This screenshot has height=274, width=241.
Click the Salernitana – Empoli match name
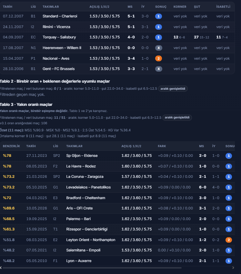83,250
